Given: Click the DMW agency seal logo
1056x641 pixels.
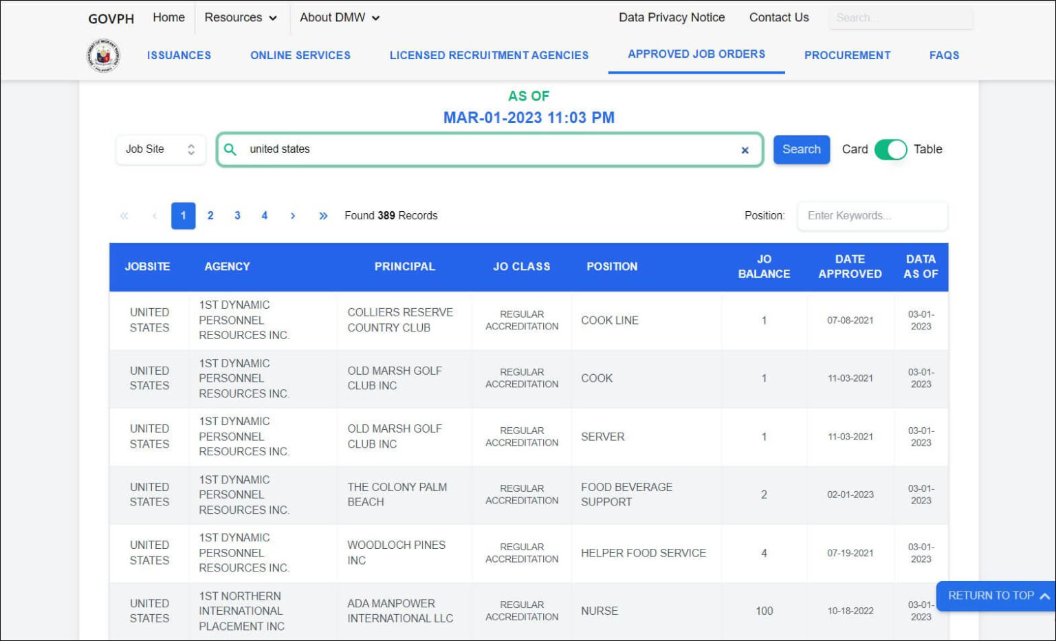Looking at the screenshot, I should (102, 56).
